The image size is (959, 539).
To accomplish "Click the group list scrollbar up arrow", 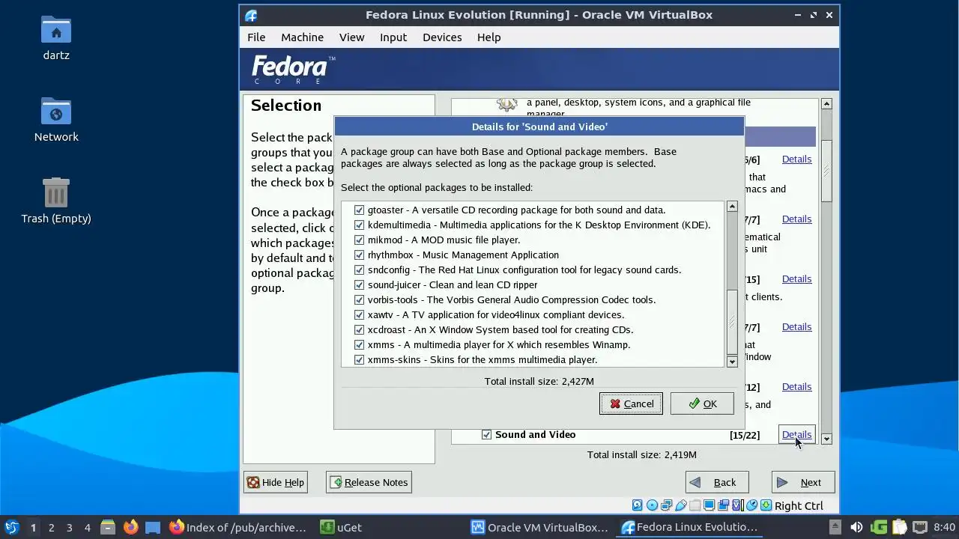I will [x=826, y=103].
